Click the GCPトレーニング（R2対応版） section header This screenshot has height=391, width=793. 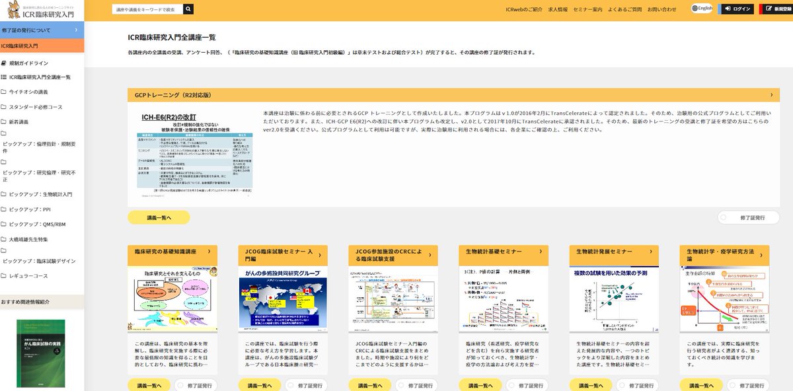pyautogui.click(x=453, y=95)
